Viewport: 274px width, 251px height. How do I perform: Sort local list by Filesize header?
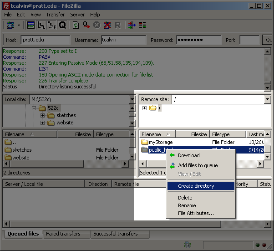[75, 134]
